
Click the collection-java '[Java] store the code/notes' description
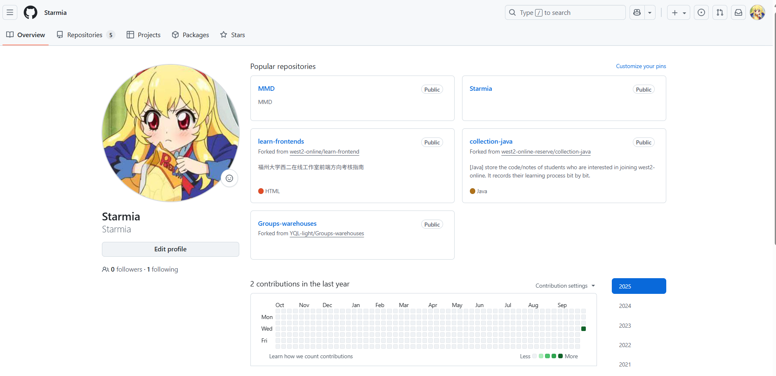click(562, 172)
